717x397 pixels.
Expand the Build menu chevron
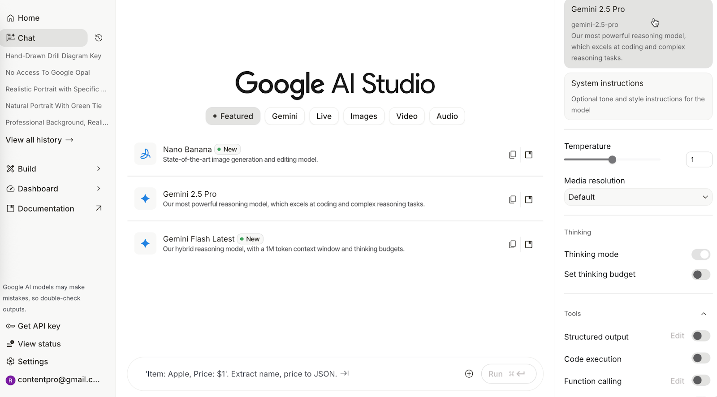tap(99, 168)
